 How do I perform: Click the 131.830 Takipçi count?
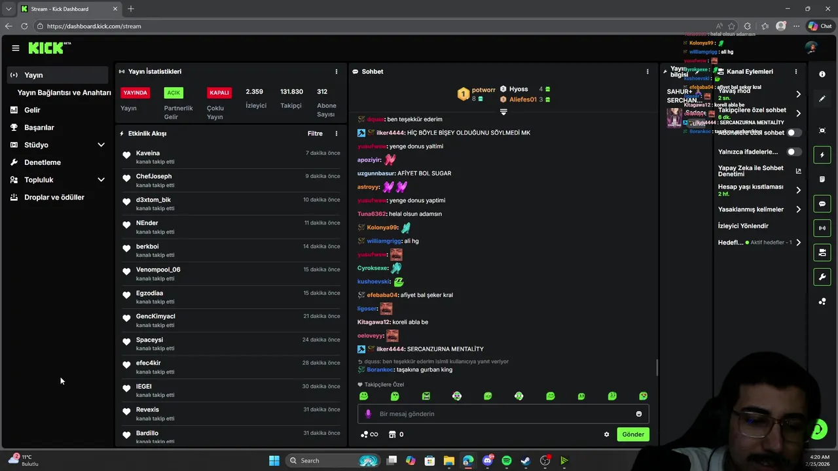(291, 92)
